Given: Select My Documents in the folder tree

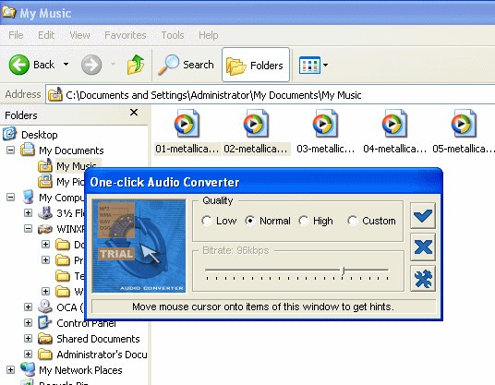Looking at the screenshot, I should 63,150.
